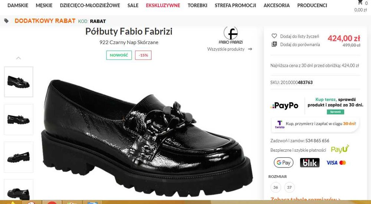Screen dimensions: 371x204
Task: Click the wishlist heart icon
Action: 275,36
